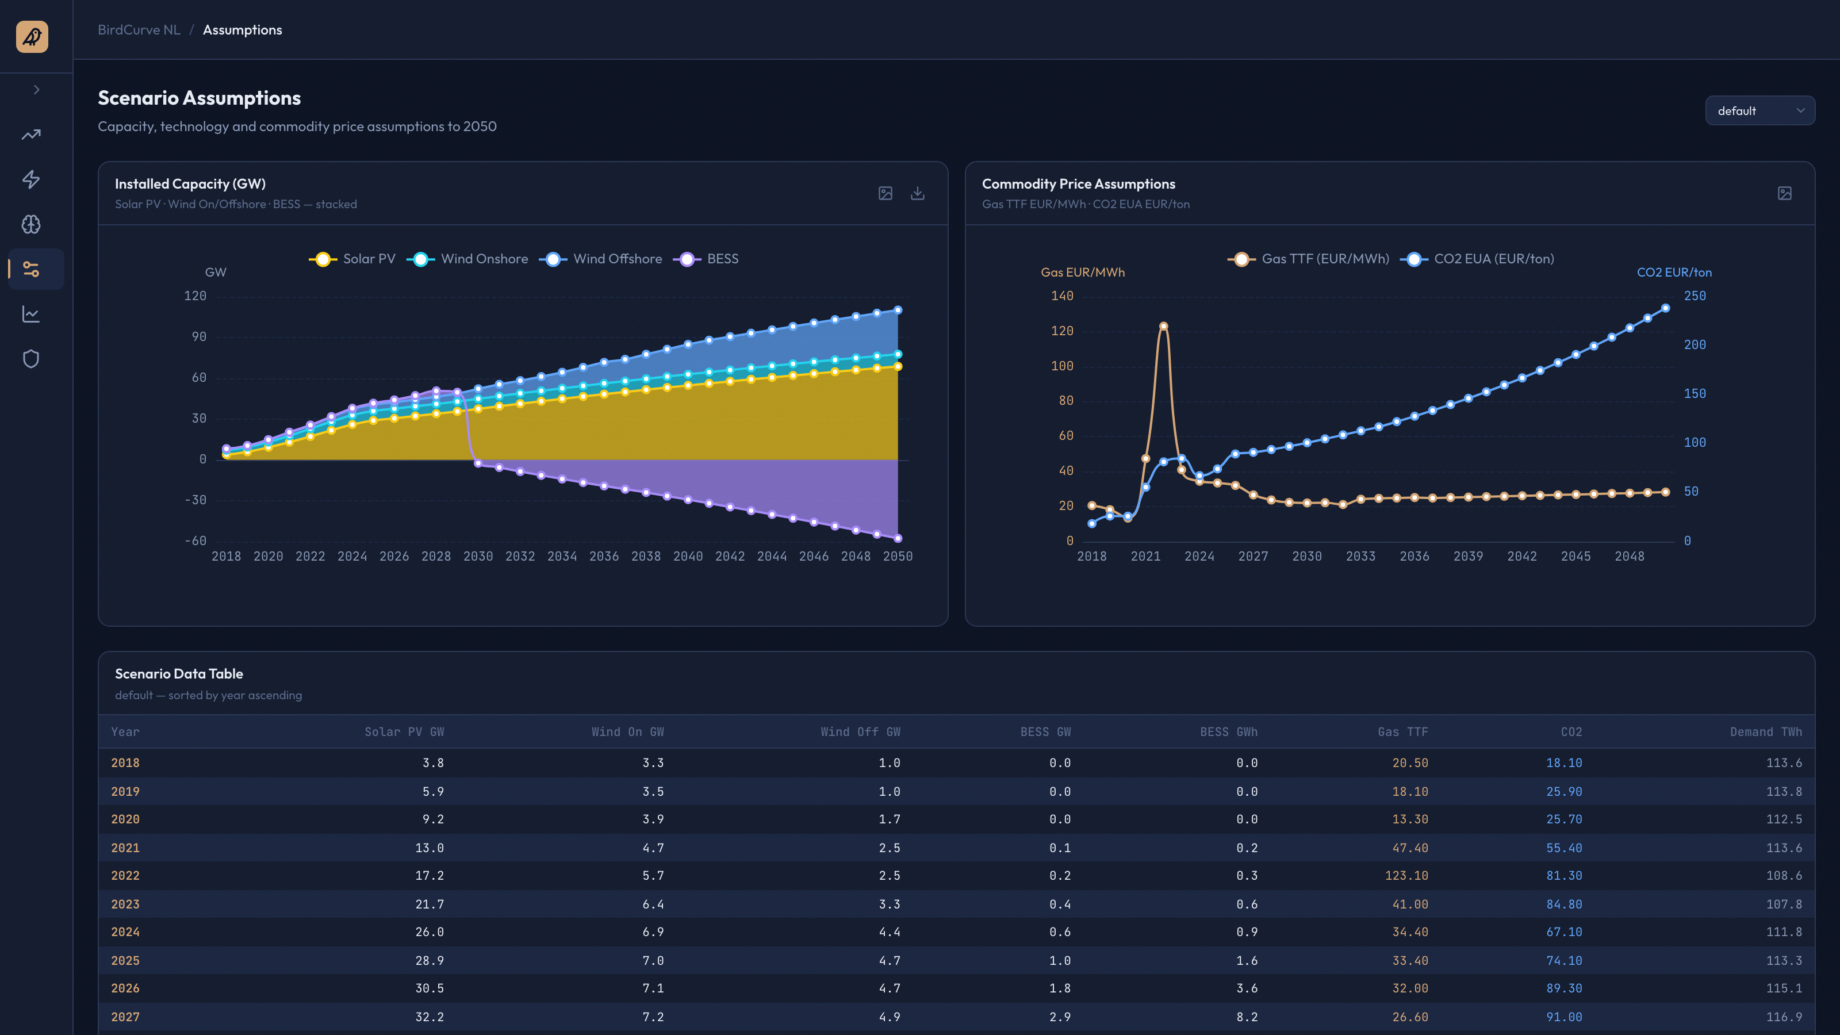1840x1035 pixels.
Task: Click the Assumptions breadcrumb
Action: (242, 30)
